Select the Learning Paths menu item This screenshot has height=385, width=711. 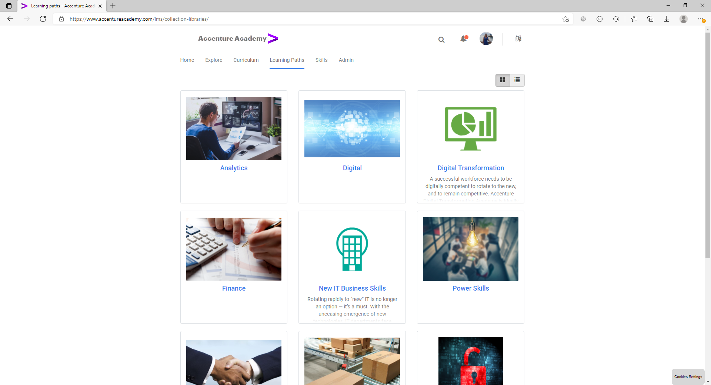coord(287,60)
